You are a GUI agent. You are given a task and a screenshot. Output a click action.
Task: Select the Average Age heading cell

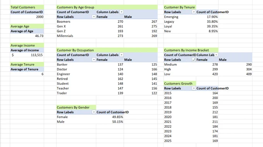pos(27,26)
